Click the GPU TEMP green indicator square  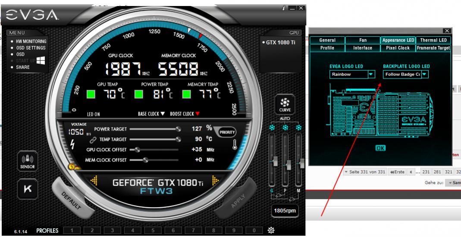point(91,94)
